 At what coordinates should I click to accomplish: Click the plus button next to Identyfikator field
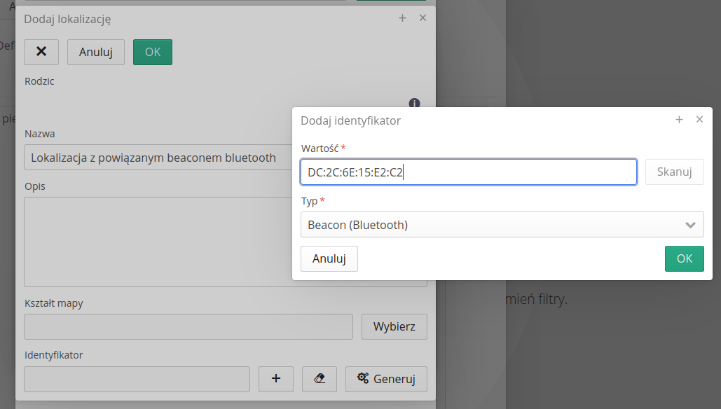[x=276, y=379]
